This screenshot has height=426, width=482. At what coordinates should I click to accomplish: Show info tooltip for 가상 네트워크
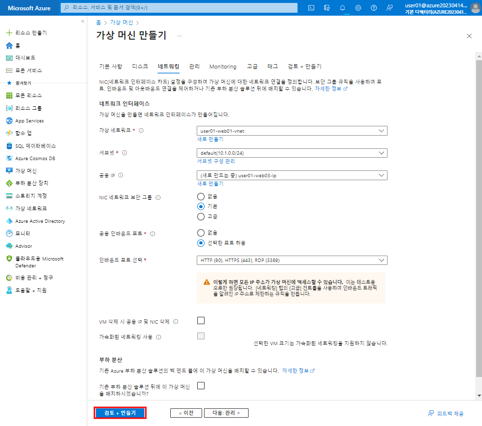tap(141, 130)
